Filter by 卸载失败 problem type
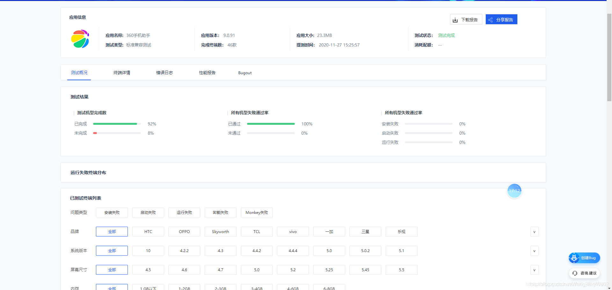This screenshot has height=290, width=612. [221, 213]
